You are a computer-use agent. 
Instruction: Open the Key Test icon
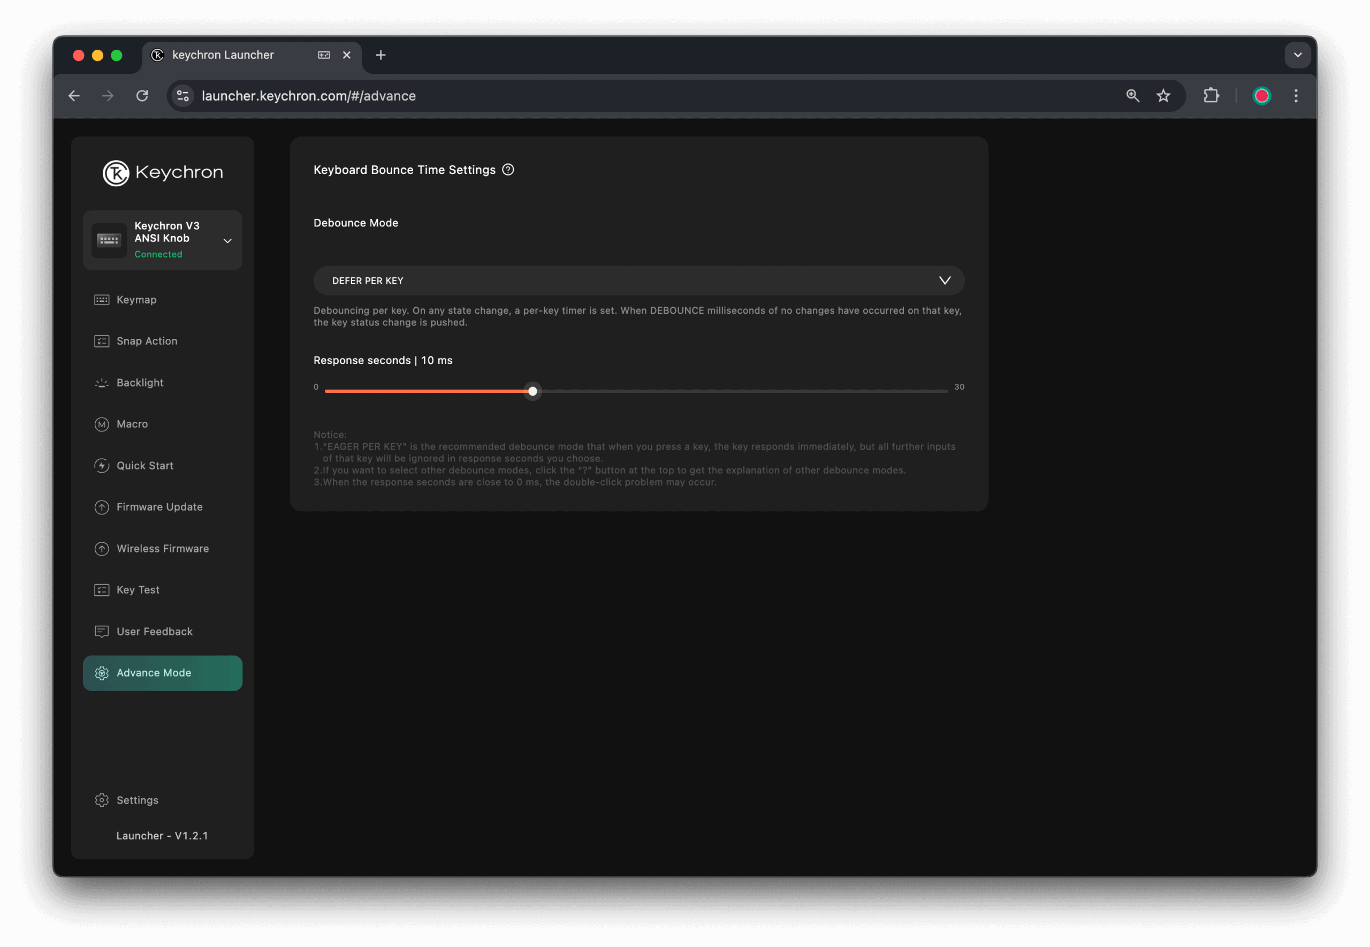102,590
